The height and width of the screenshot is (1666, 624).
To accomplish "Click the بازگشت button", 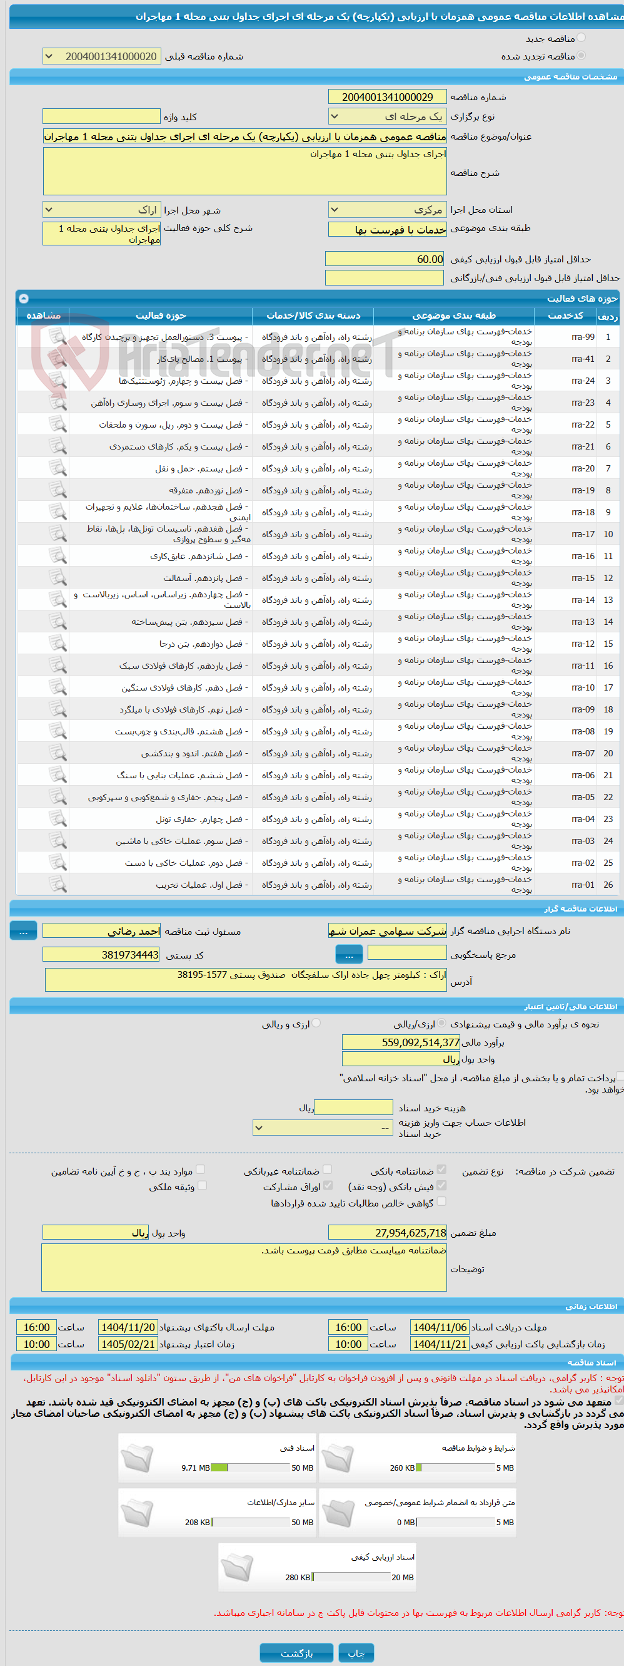I will 296,1653.
